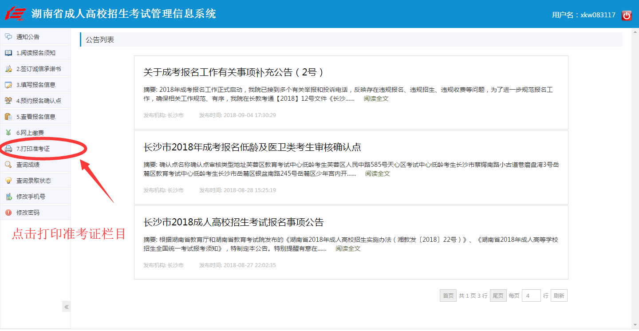Open 长沙市2018成人高校招生考试报名事项公告 title

point(233,222)
